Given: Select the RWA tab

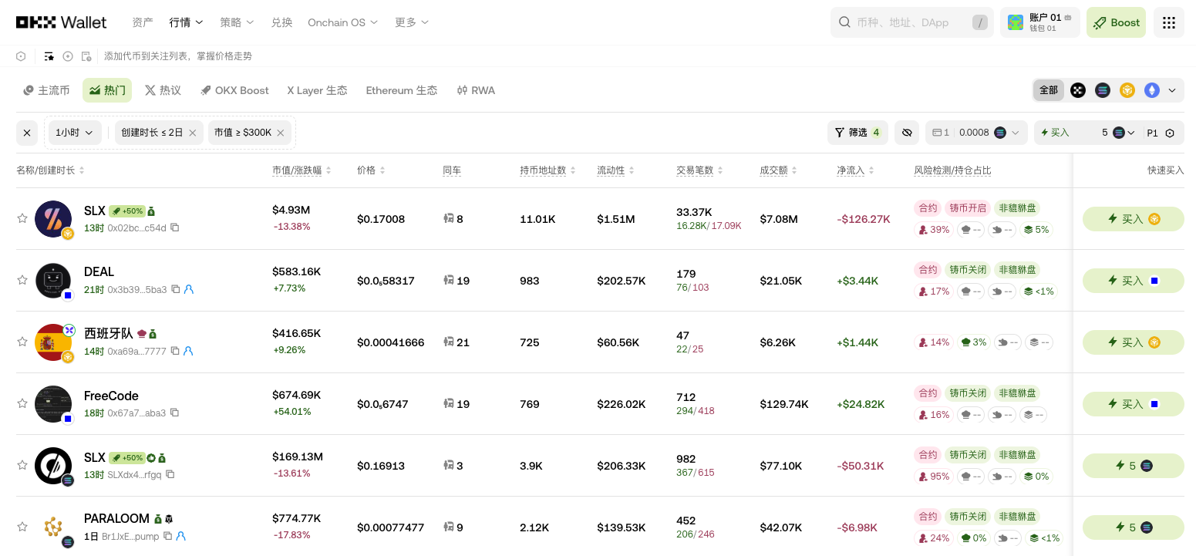Looking at the screenshot, I should (476, 90).
